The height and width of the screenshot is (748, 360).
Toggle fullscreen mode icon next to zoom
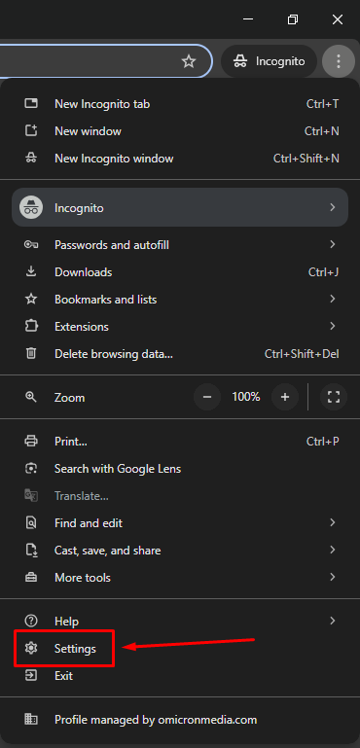click(334, 397)
